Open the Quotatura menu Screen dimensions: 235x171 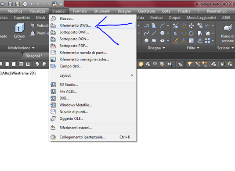(x=146, y=11)
